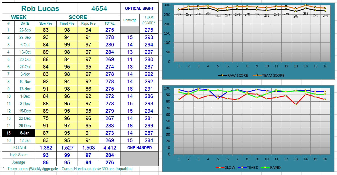Select the 12-Jan date cell

point(25,140)
